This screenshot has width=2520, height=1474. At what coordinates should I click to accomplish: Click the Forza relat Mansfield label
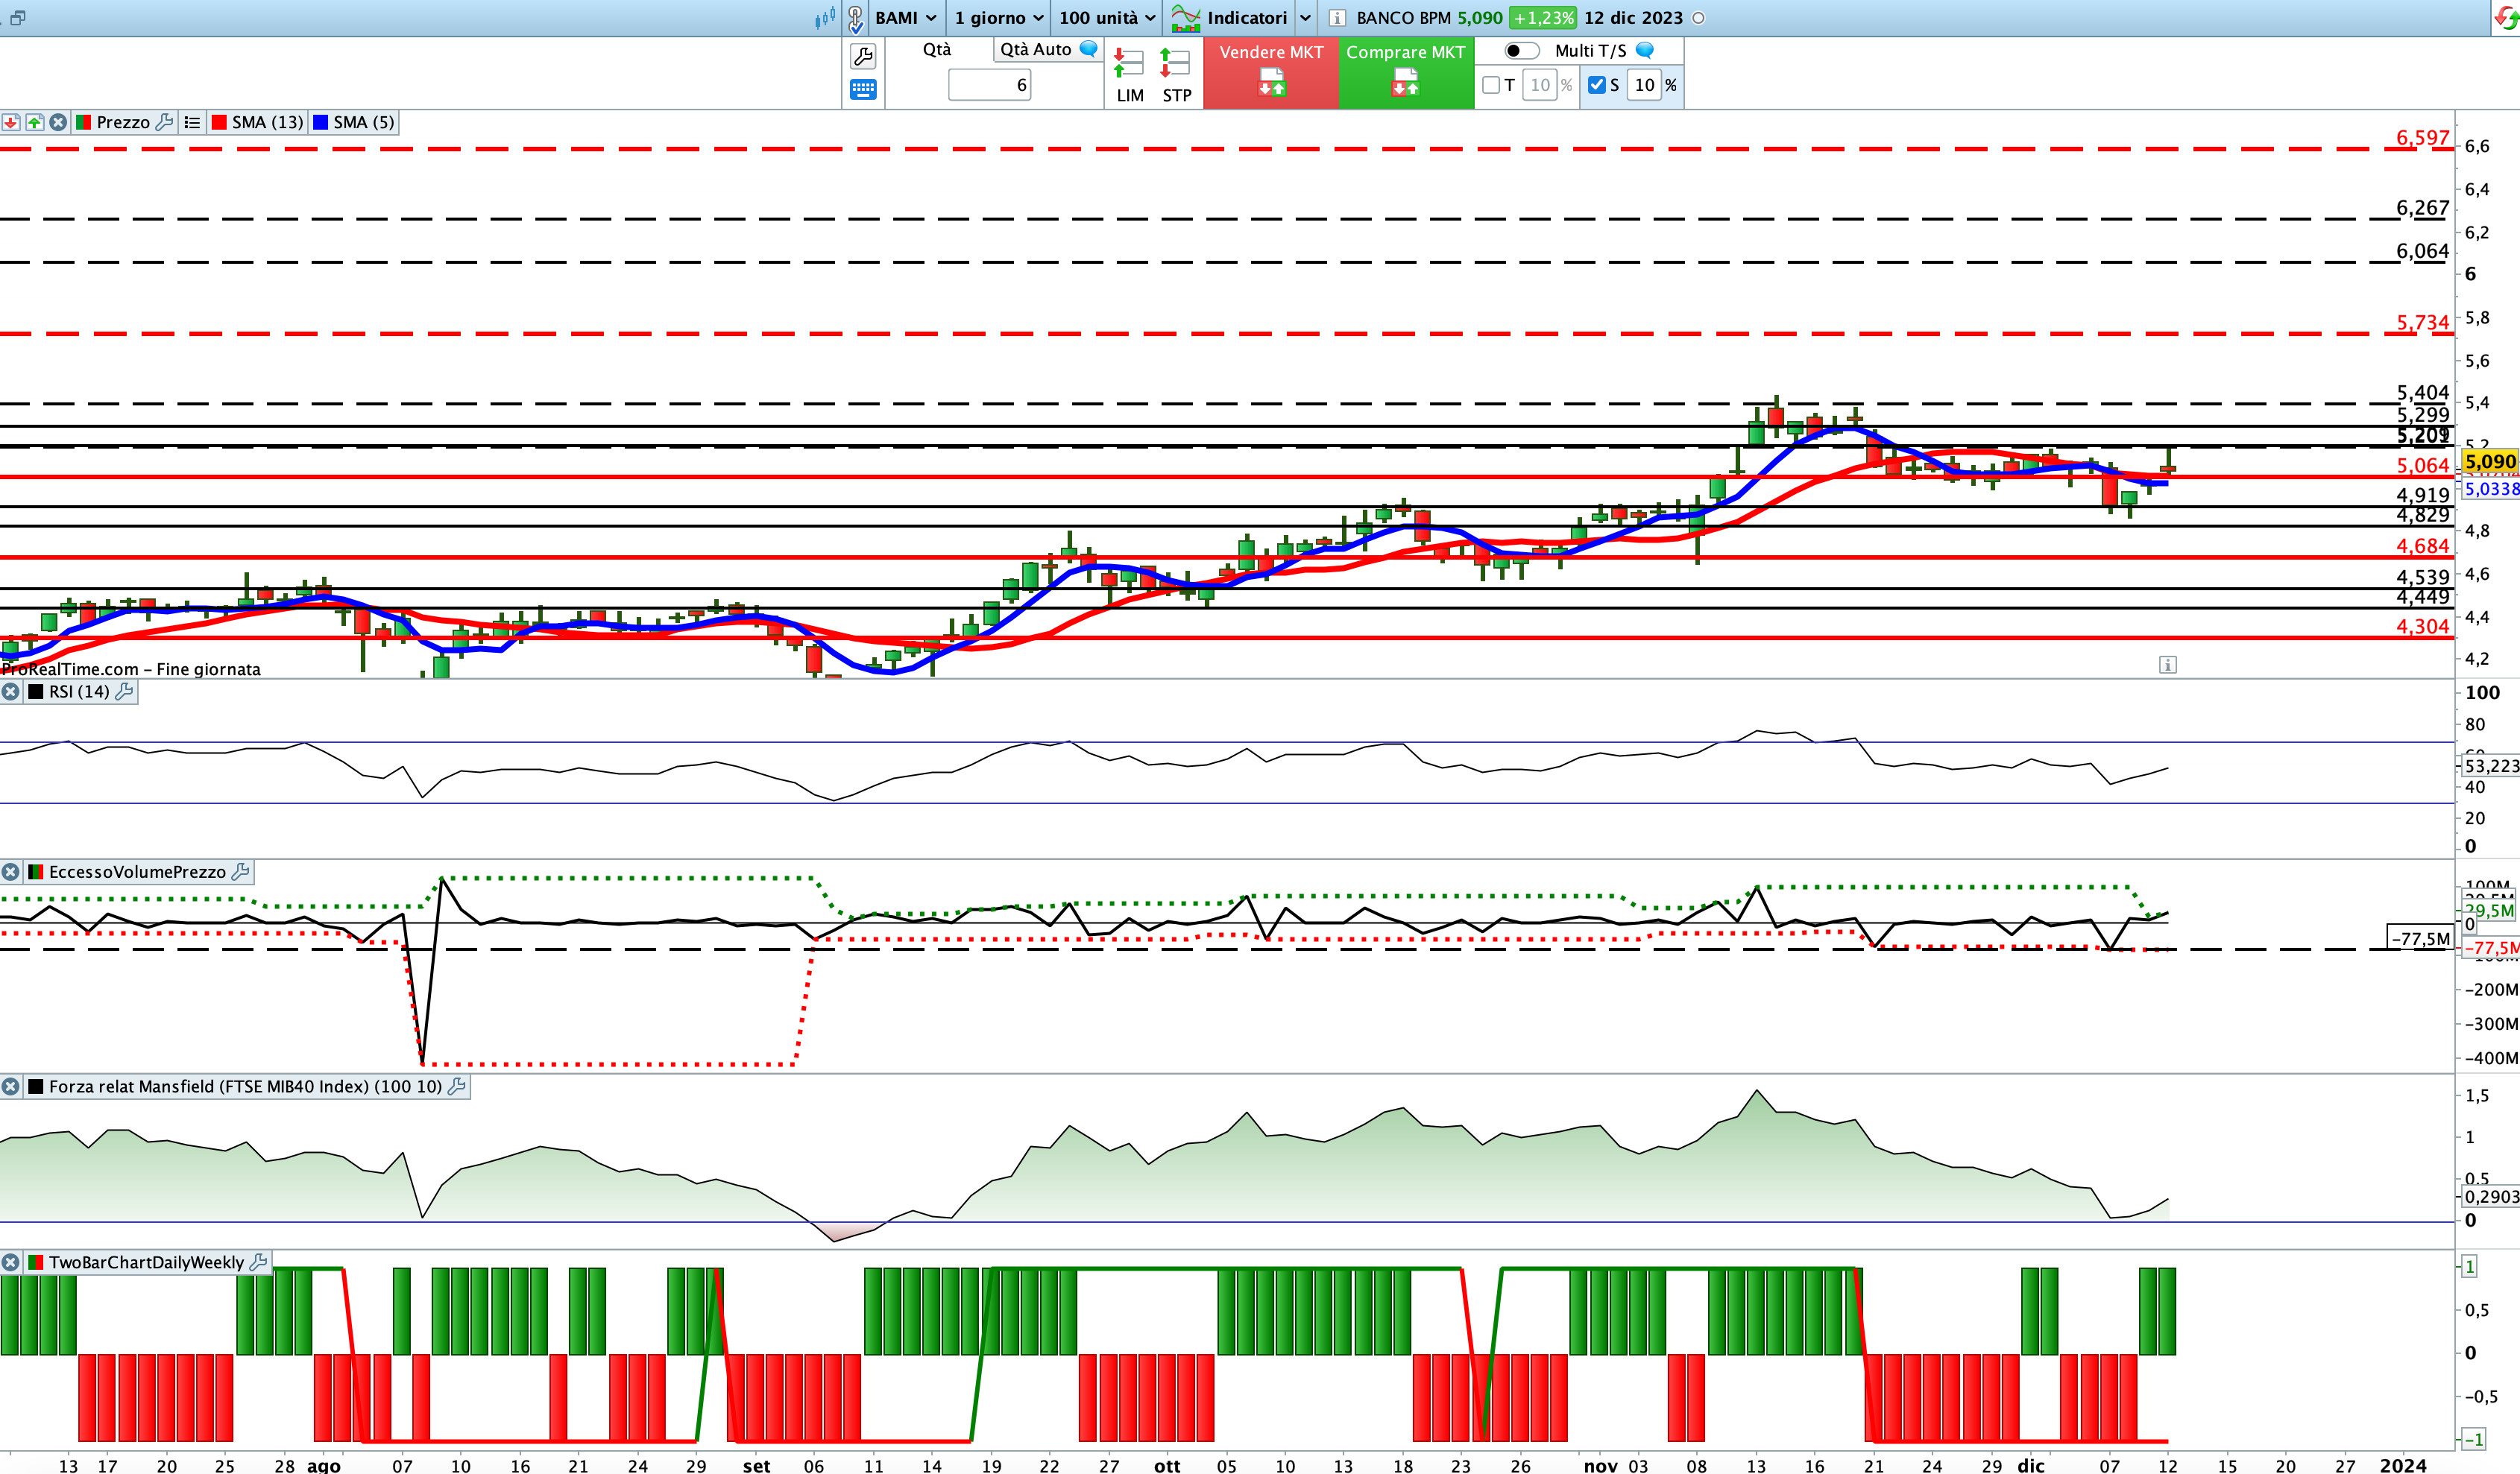[245, 1086]
